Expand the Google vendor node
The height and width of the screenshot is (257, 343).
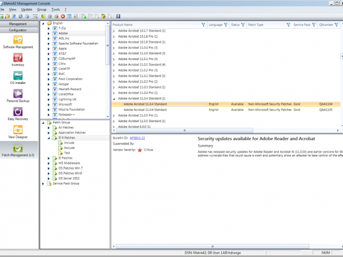pyautogui.click(x=49, y=84)
